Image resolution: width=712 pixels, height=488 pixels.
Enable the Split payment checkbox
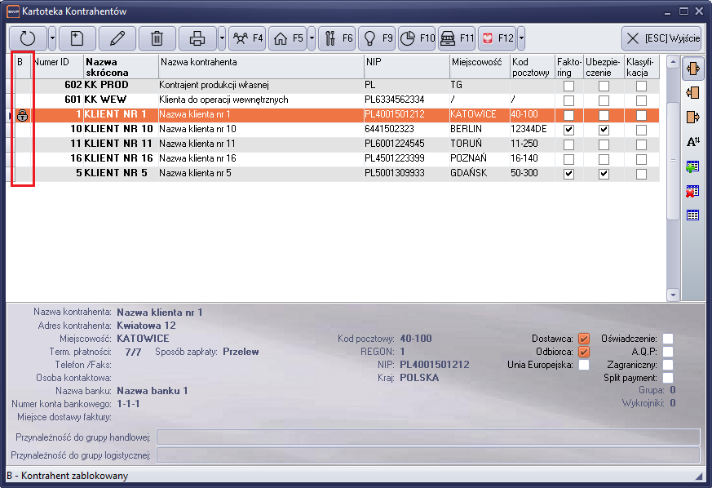click(x=668, y=378)
